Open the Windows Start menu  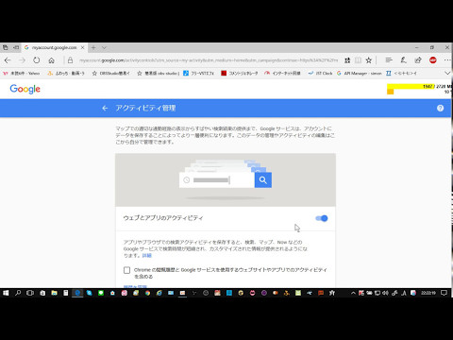(6, 293)
